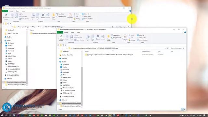Select the Apowersoft ApowerMirror folder in front window file list

[x=109, y=55]
